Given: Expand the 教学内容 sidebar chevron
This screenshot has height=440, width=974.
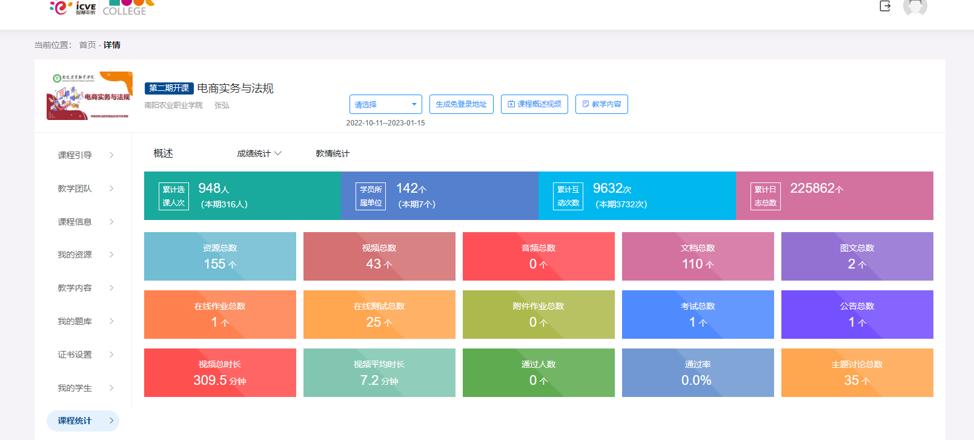Looking at the screenshot, I should pyautogui.click(x=111, y=288).
